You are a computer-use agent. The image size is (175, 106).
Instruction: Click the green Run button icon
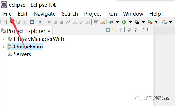tap(124, 22)
